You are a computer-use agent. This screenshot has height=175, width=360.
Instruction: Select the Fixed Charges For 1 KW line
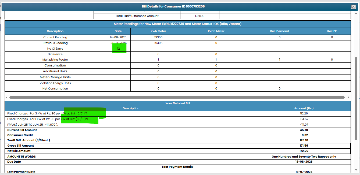(x=48, y=119)
